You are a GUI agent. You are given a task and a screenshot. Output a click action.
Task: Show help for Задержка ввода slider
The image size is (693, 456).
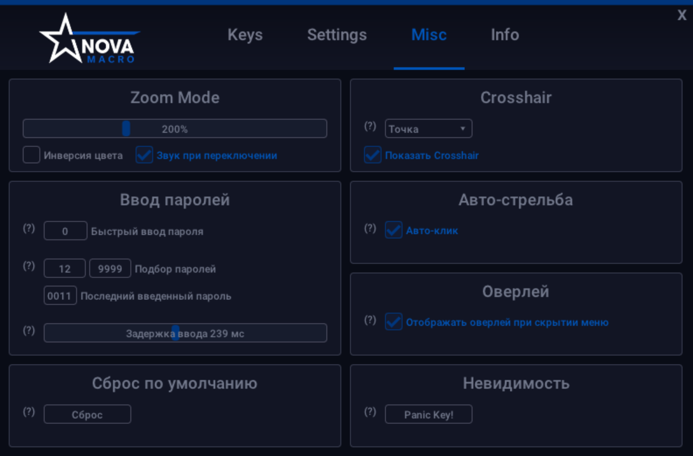coord(29,331)
